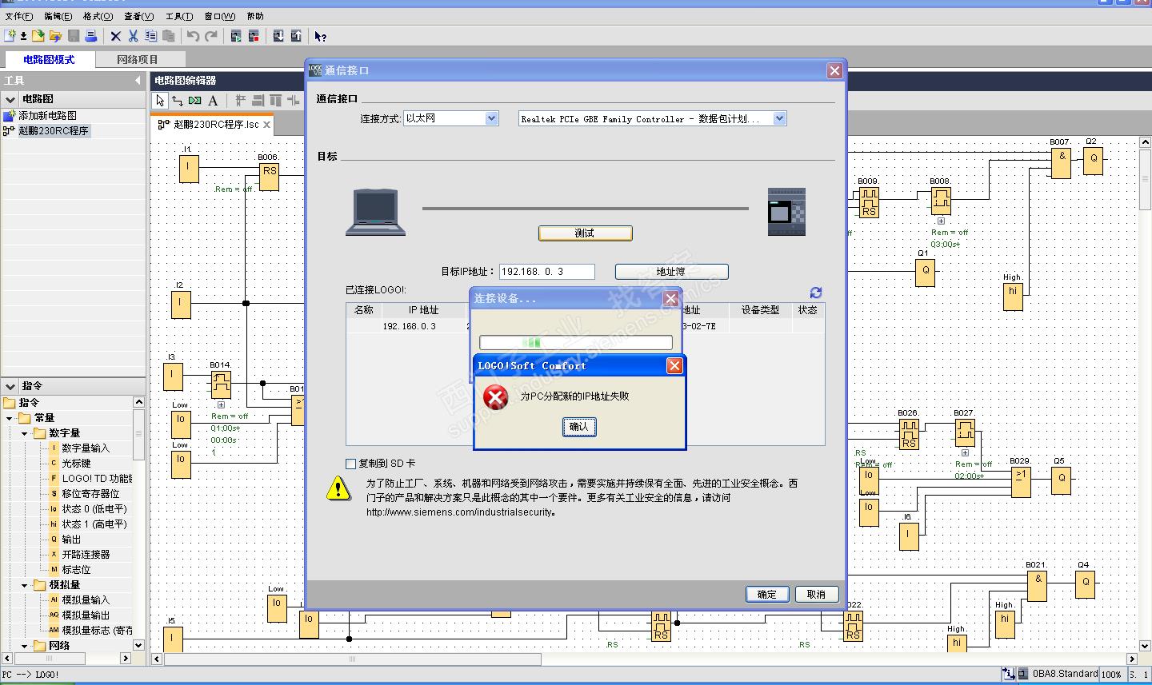Viewport: 1152px width, 685px height.
Task: Select 数字量输入 in the instruction tree
Action: point(86,448)
